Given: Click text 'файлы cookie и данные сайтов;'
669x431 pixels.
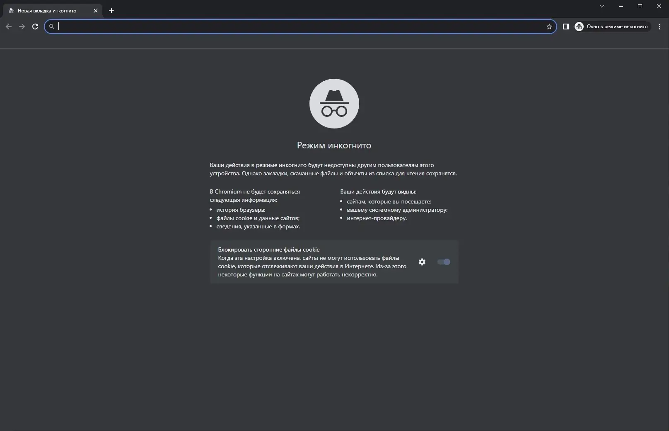Looking at the screenshot, I should (x=258, y=218).
